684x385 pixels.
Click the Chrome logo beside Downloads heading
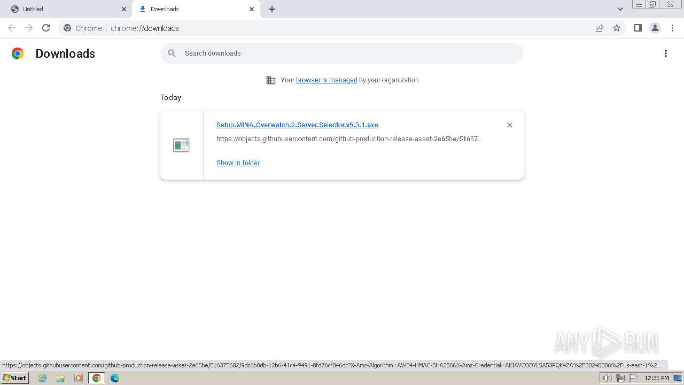(x=18, y=53)
